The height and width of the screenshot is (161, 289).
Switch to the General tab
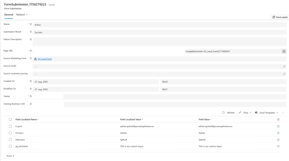[x=8, y=15]
